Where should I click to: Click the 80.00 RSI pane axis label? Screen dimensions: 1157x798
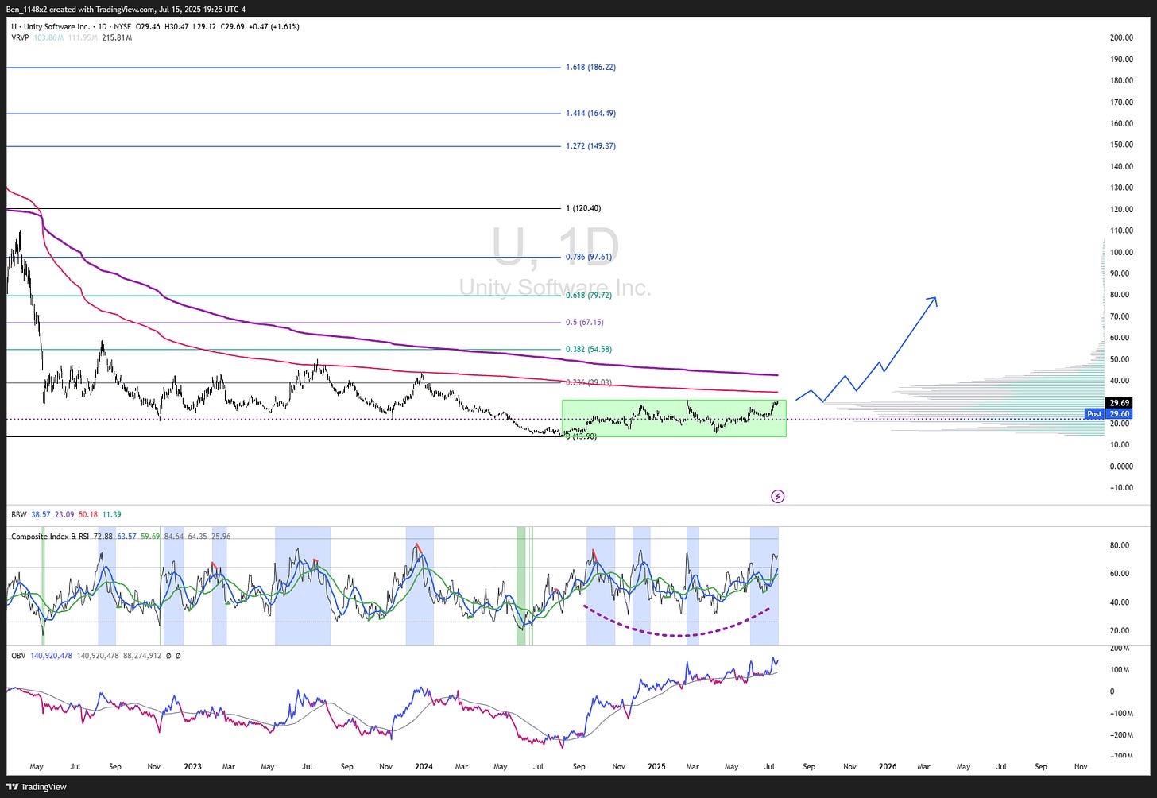click(x=1119, y=545)
